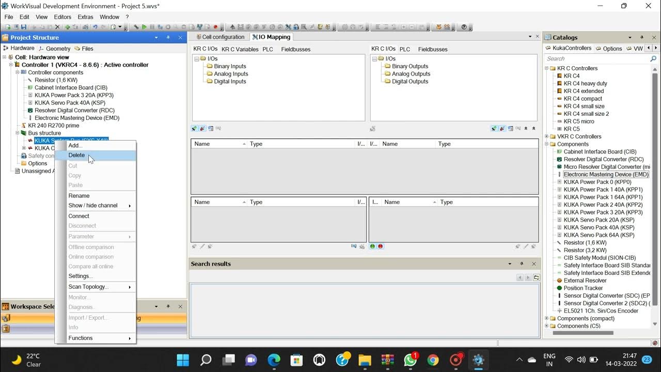Collapse the Controller components tree node
This screenshot has width=661, height=372.
pyautogui.click(x=17, y=72)
